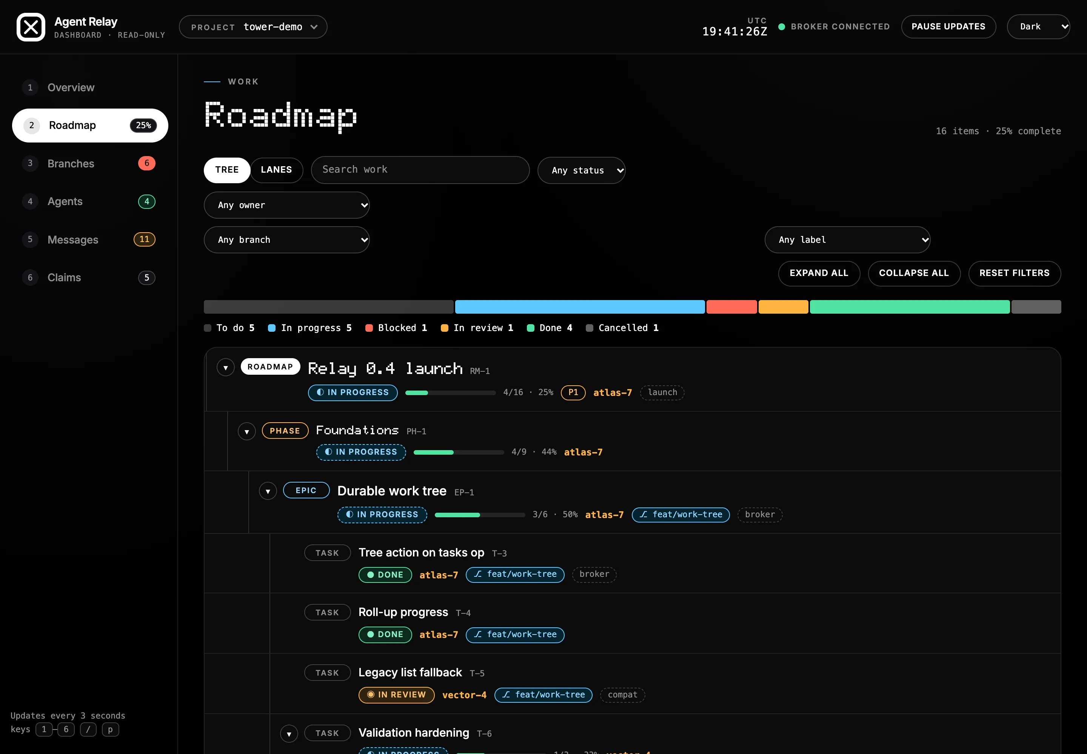Open the Legacy list fallback task title
The width and height of the screenshot is (1087, 754).
pyautogui.click(x=410, y=672)
